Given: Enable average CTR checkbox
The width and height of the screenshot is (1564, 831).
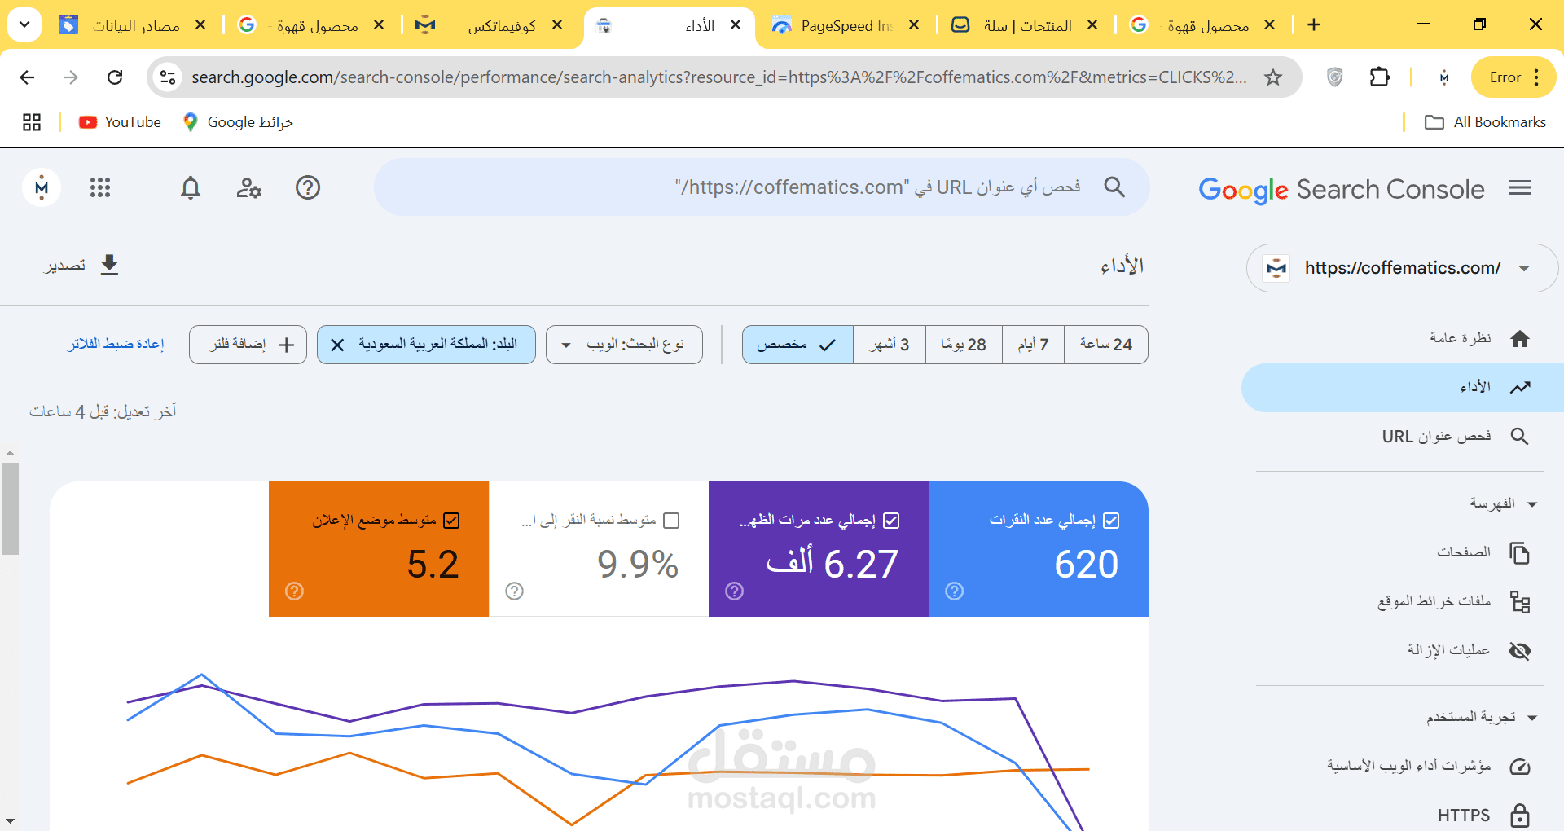Looking at the screenshot, I should [671, 521].
